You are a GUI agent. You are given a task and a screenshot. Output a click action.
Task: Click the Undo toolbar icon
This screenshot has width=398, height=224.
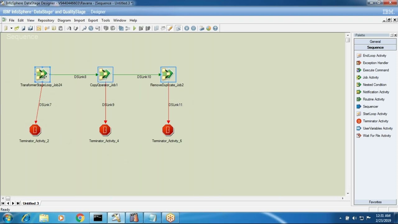69,28
